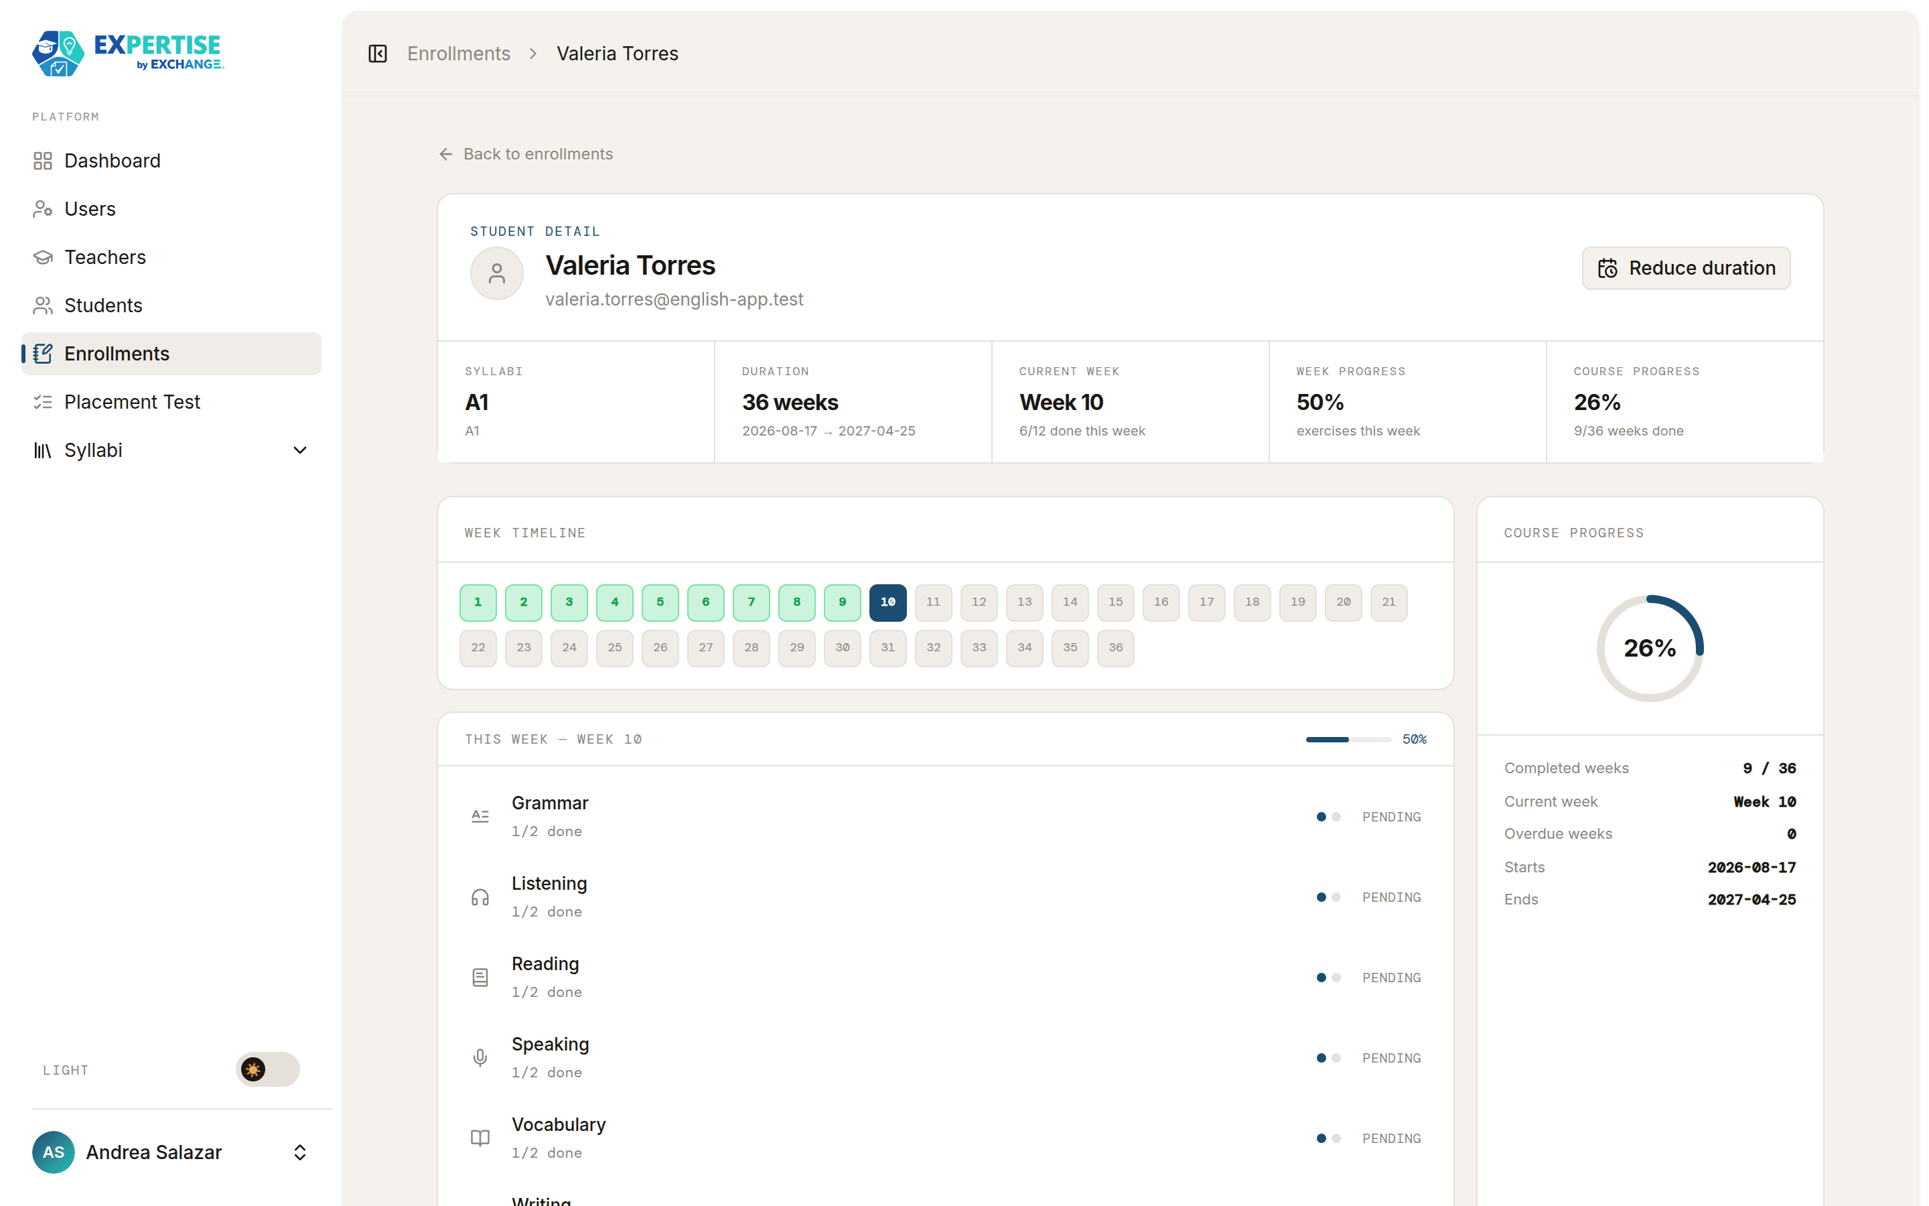1929x1206 pixels.
Task: Click Back to enrollments link
Action: coord(526,154)
